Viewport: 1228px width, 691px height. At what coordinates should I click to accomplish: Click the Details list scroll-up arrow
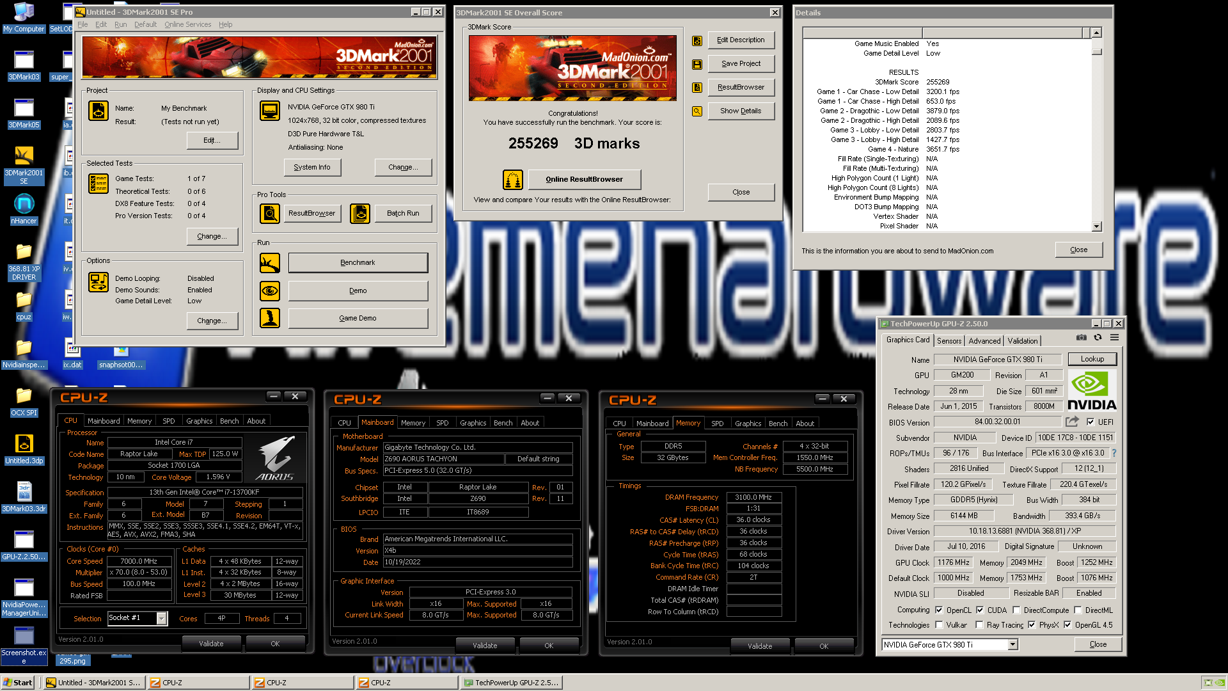[x=1097, y=33]
